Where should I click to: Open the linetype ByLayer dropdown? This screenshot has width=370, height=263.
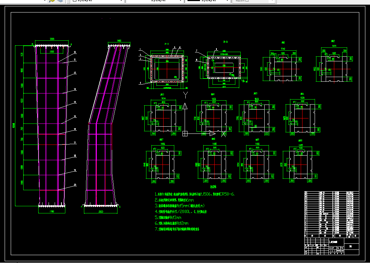pos(155,1)
